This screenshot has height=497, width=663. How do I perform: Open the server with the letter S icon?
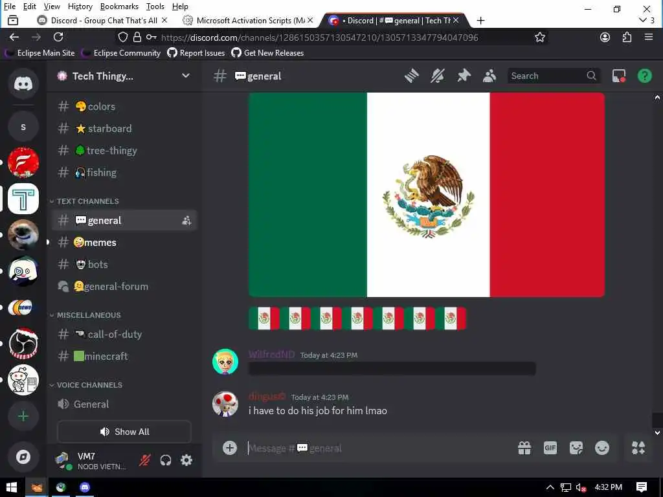(23, 127)
